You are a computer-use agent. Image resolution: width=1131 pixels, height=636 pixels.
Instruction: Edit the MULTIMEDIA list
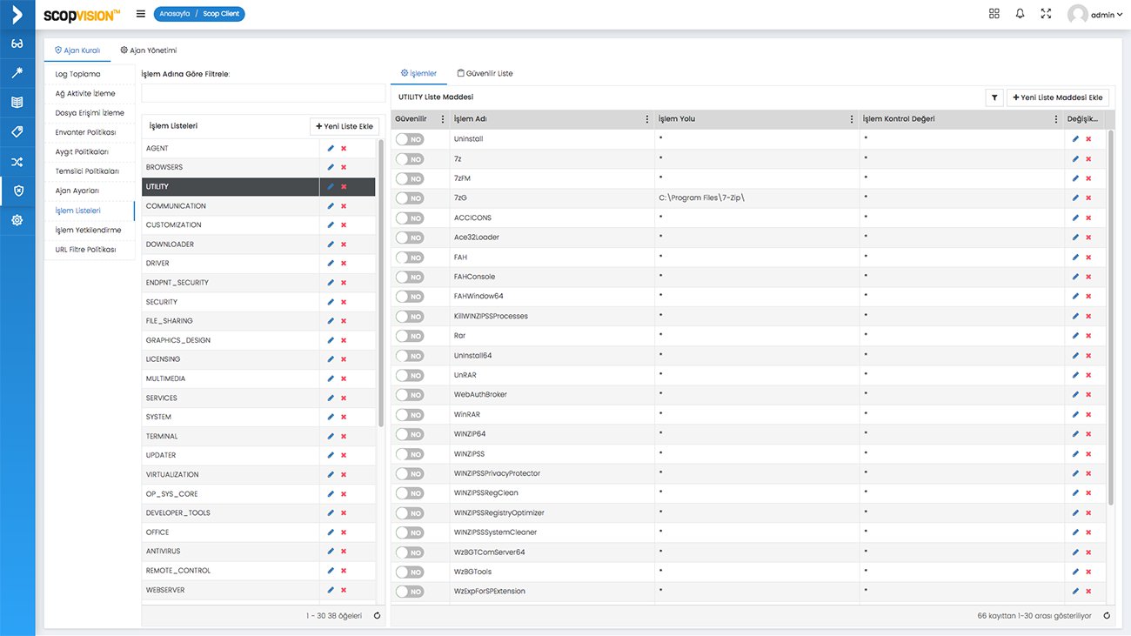pos(331,378)
